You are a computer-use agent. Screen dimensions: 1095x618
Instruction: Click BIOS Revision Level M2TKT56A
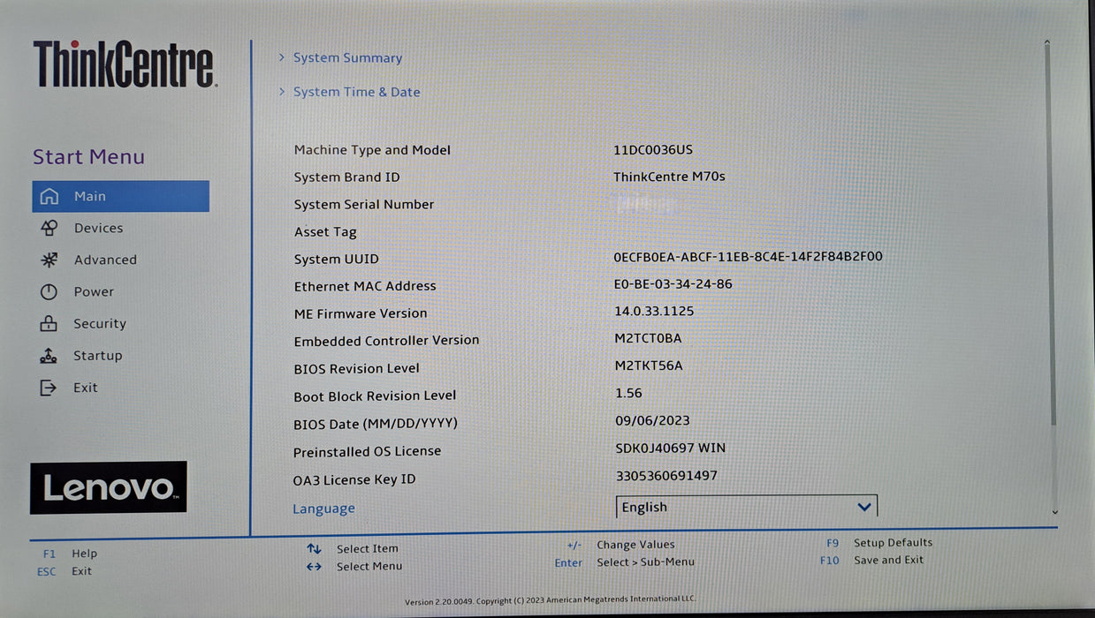[x=649, y=366]
